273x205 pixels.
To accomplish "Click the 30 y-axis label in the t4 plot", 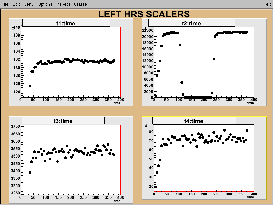I will point(151,177).
